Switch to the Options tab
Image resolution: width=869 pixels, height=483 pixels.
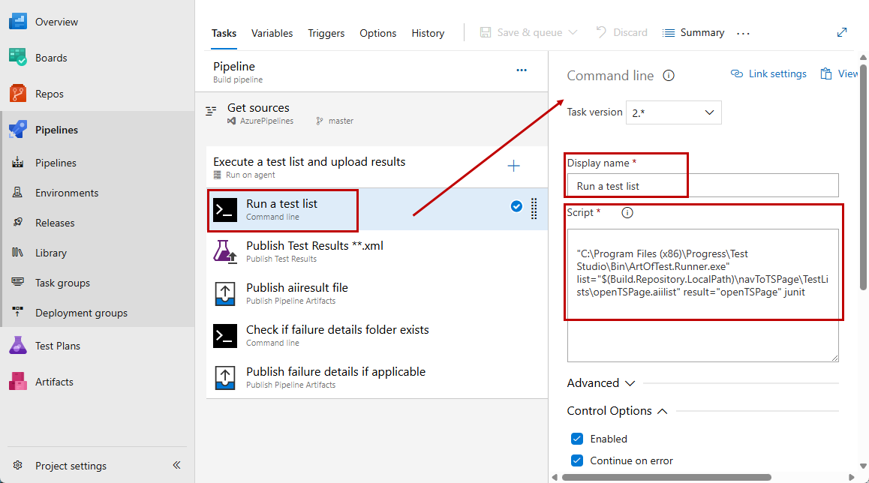coord(378,33)
